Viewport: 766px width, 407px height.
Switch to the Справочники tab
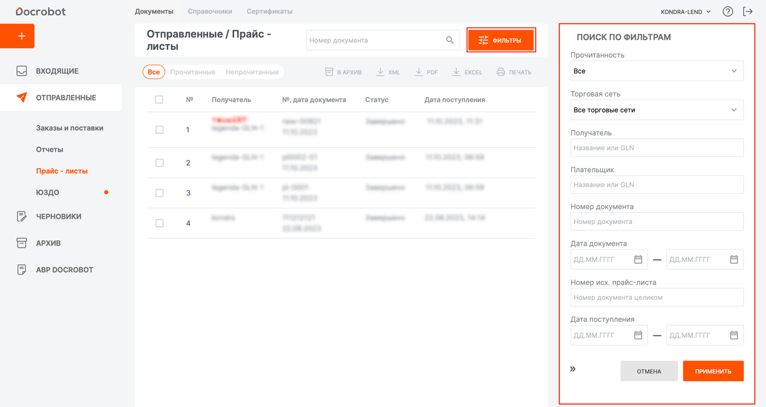210,11
